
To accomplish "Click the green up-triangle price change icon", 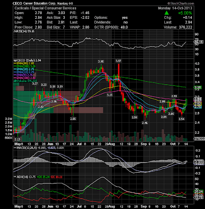I will click(166, 13).
